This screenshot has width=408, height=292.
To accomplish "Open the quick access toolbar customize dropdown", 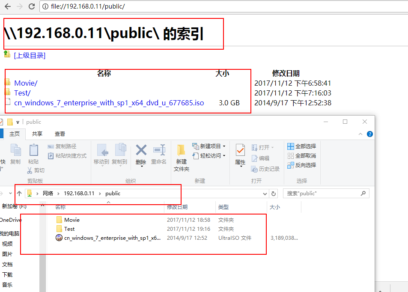I will (x=18, y=122).
